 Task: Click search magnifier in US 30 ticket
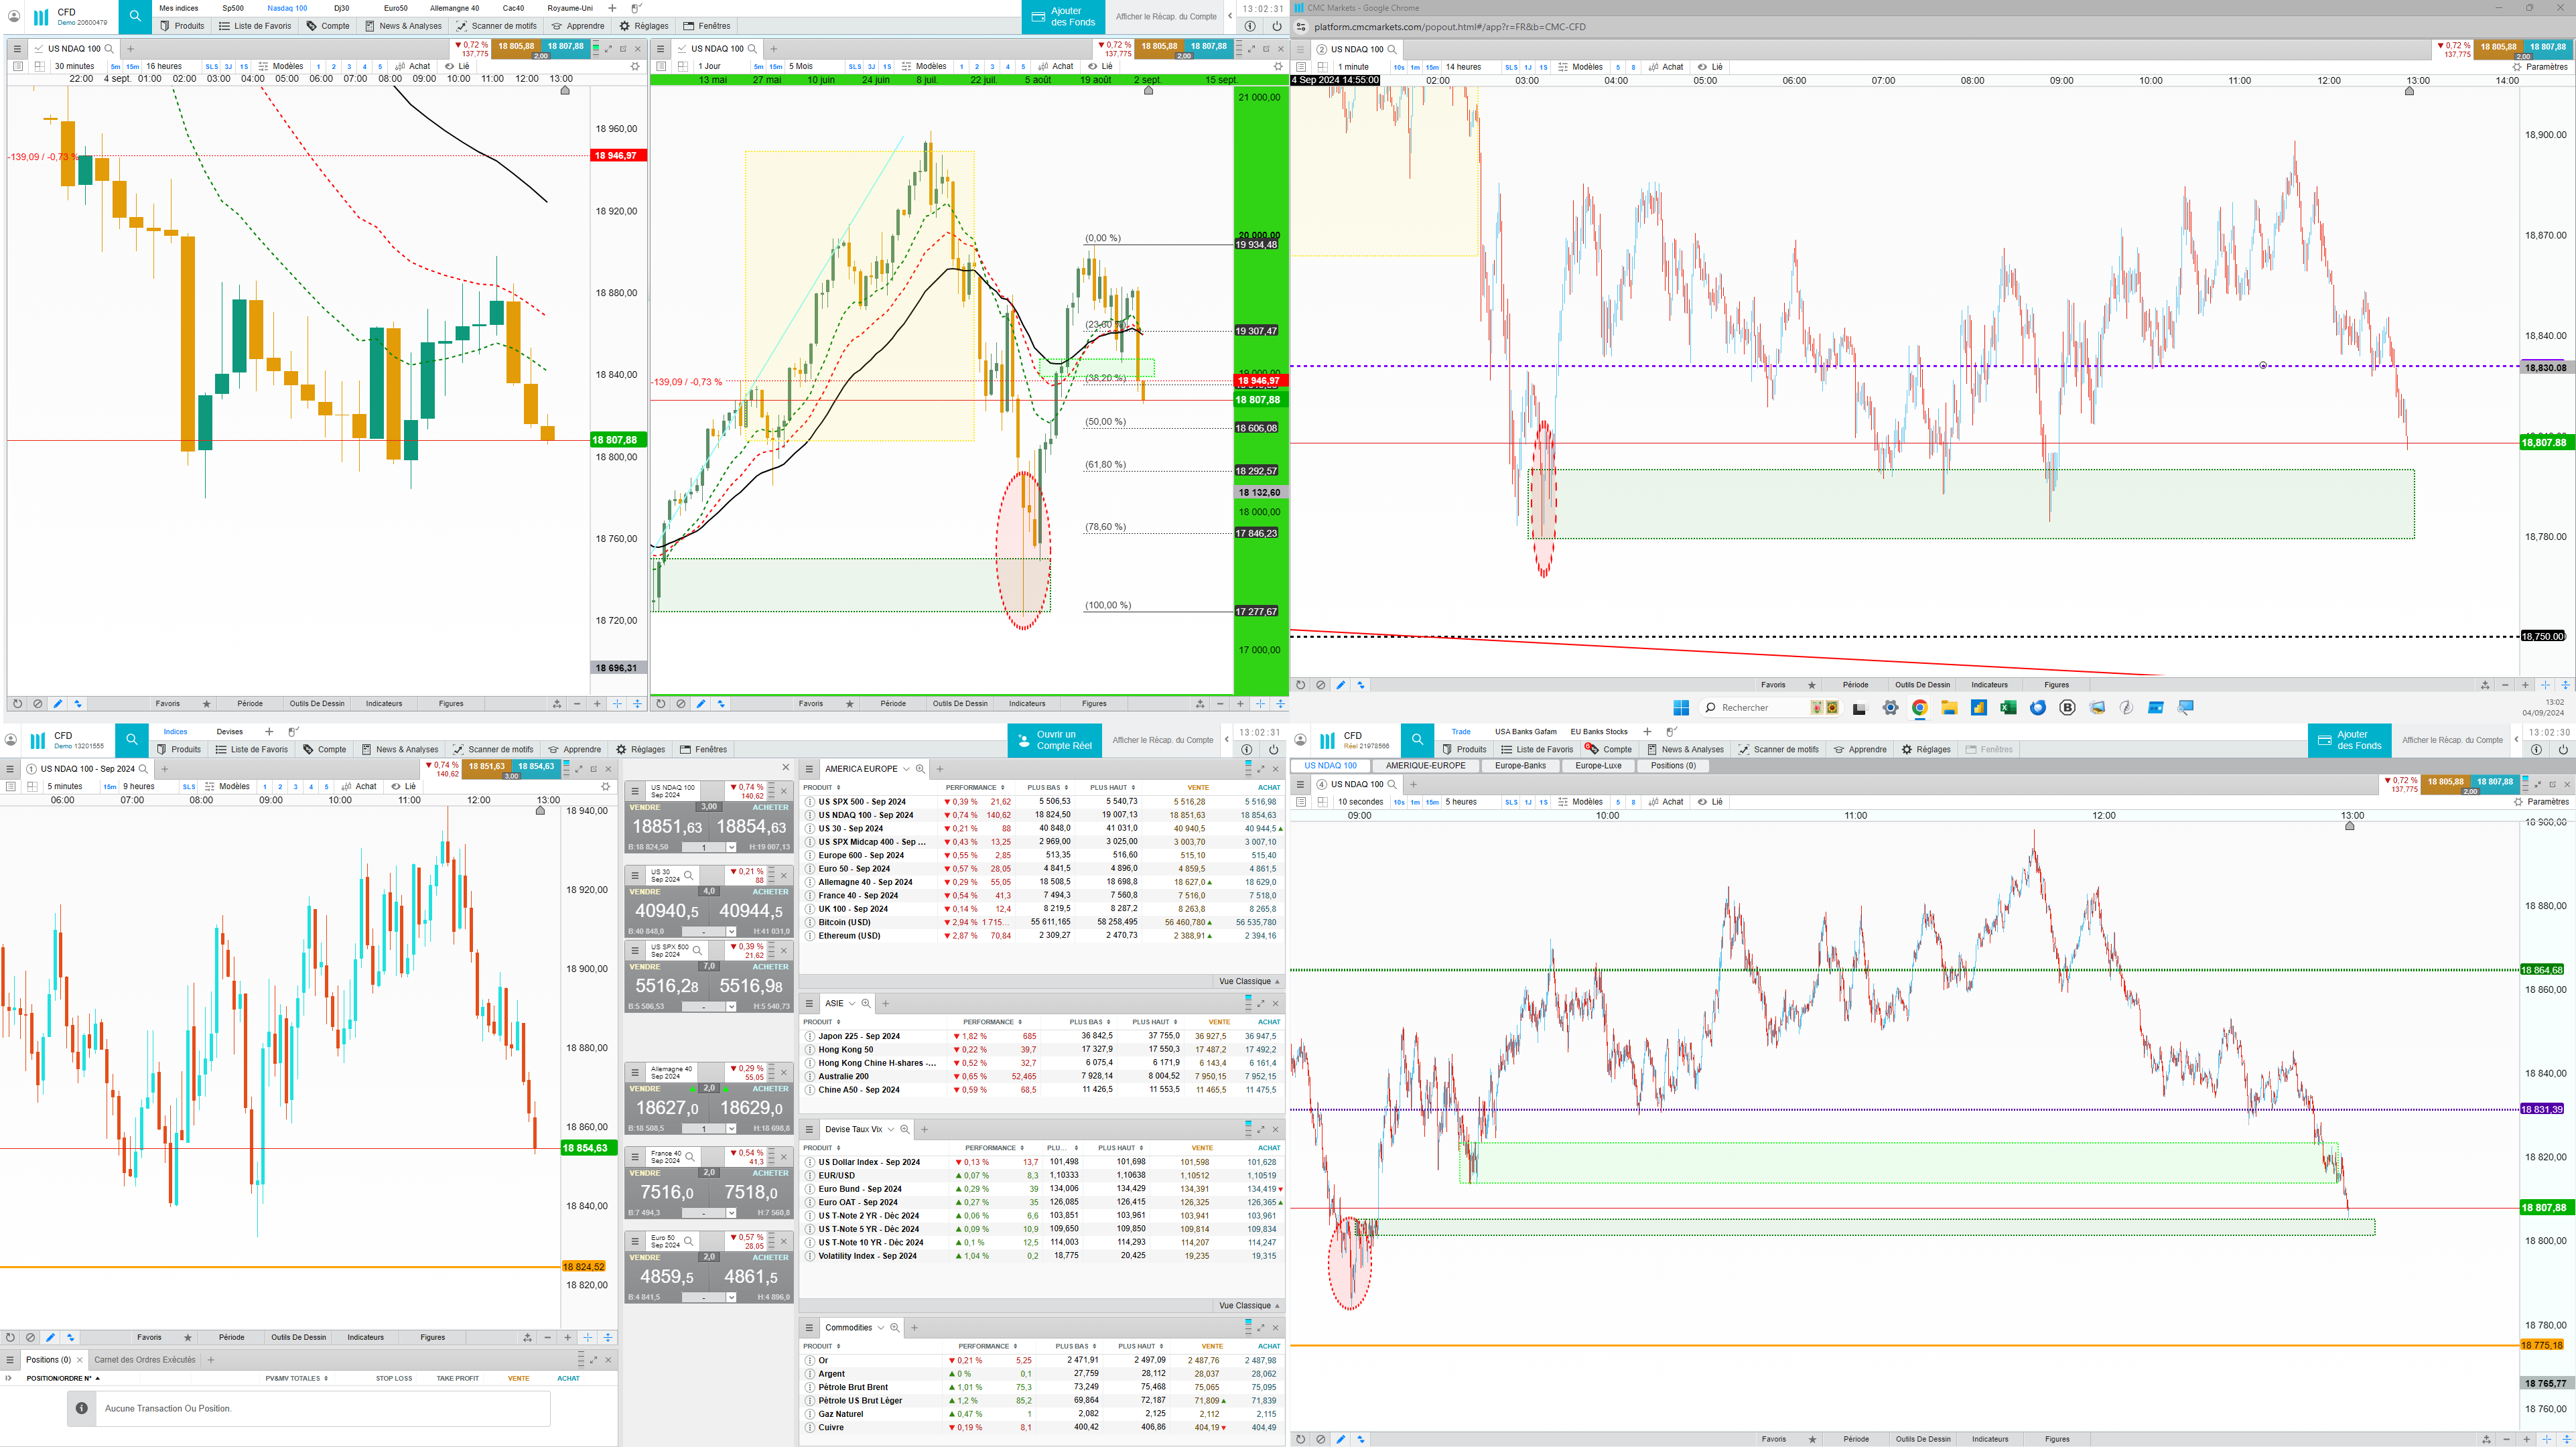point(688,875)
